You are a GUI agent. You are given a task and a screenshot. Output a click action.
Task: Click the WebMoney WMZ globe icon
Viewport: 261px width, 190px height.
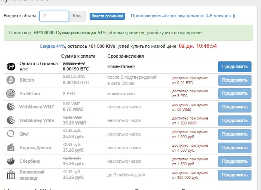click(x=11, y=107)
